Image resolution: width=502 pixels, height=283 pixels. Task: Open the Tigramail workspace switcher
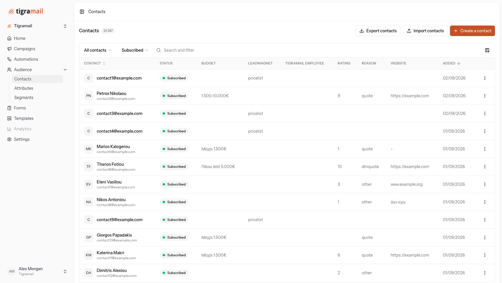(x=37, y=26)
